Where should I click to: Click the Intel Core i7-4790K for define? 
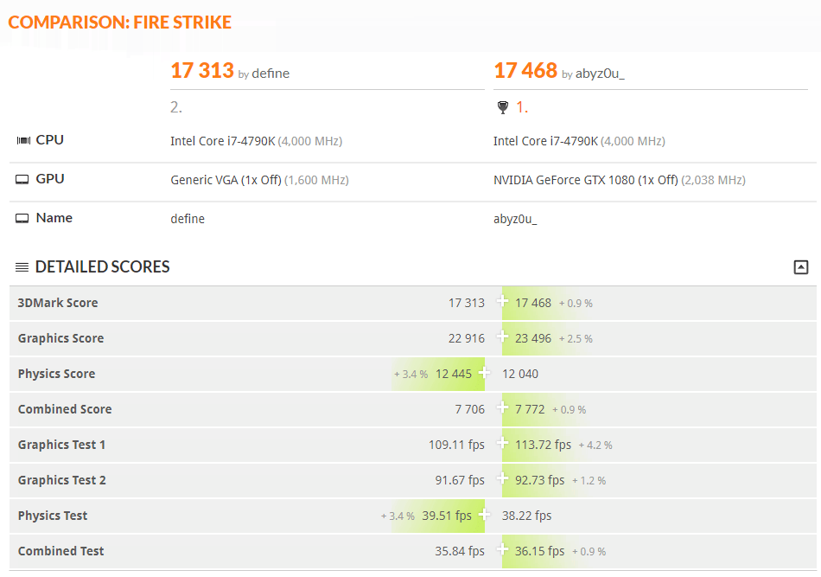pyautogui.click(x=222, y=141)
